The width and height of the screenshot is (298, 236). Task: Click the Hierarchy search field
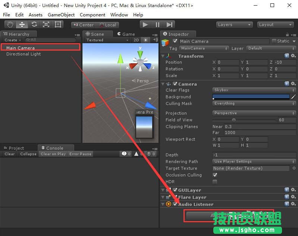[51, 40]
